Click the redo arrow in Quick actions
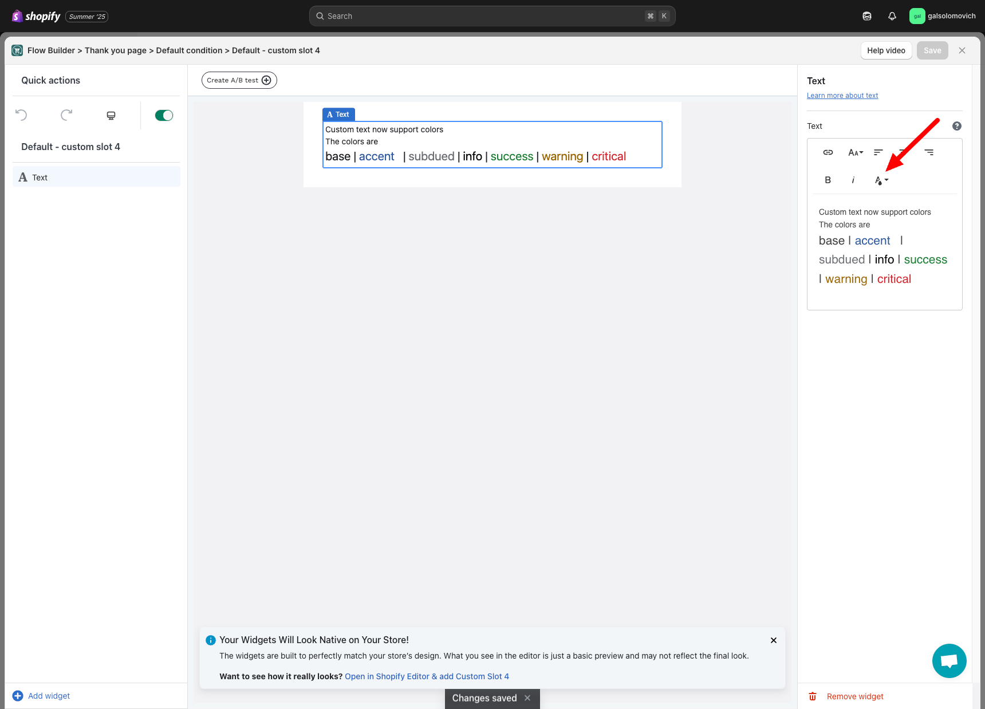 [66, 115]
